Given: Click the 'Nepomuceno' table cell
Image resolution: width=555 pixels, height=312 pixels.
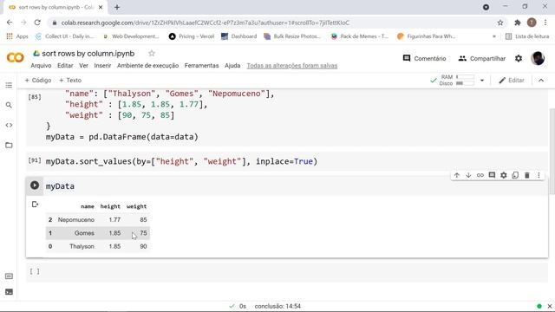Looking at the screenshot, I should (76, 219).
